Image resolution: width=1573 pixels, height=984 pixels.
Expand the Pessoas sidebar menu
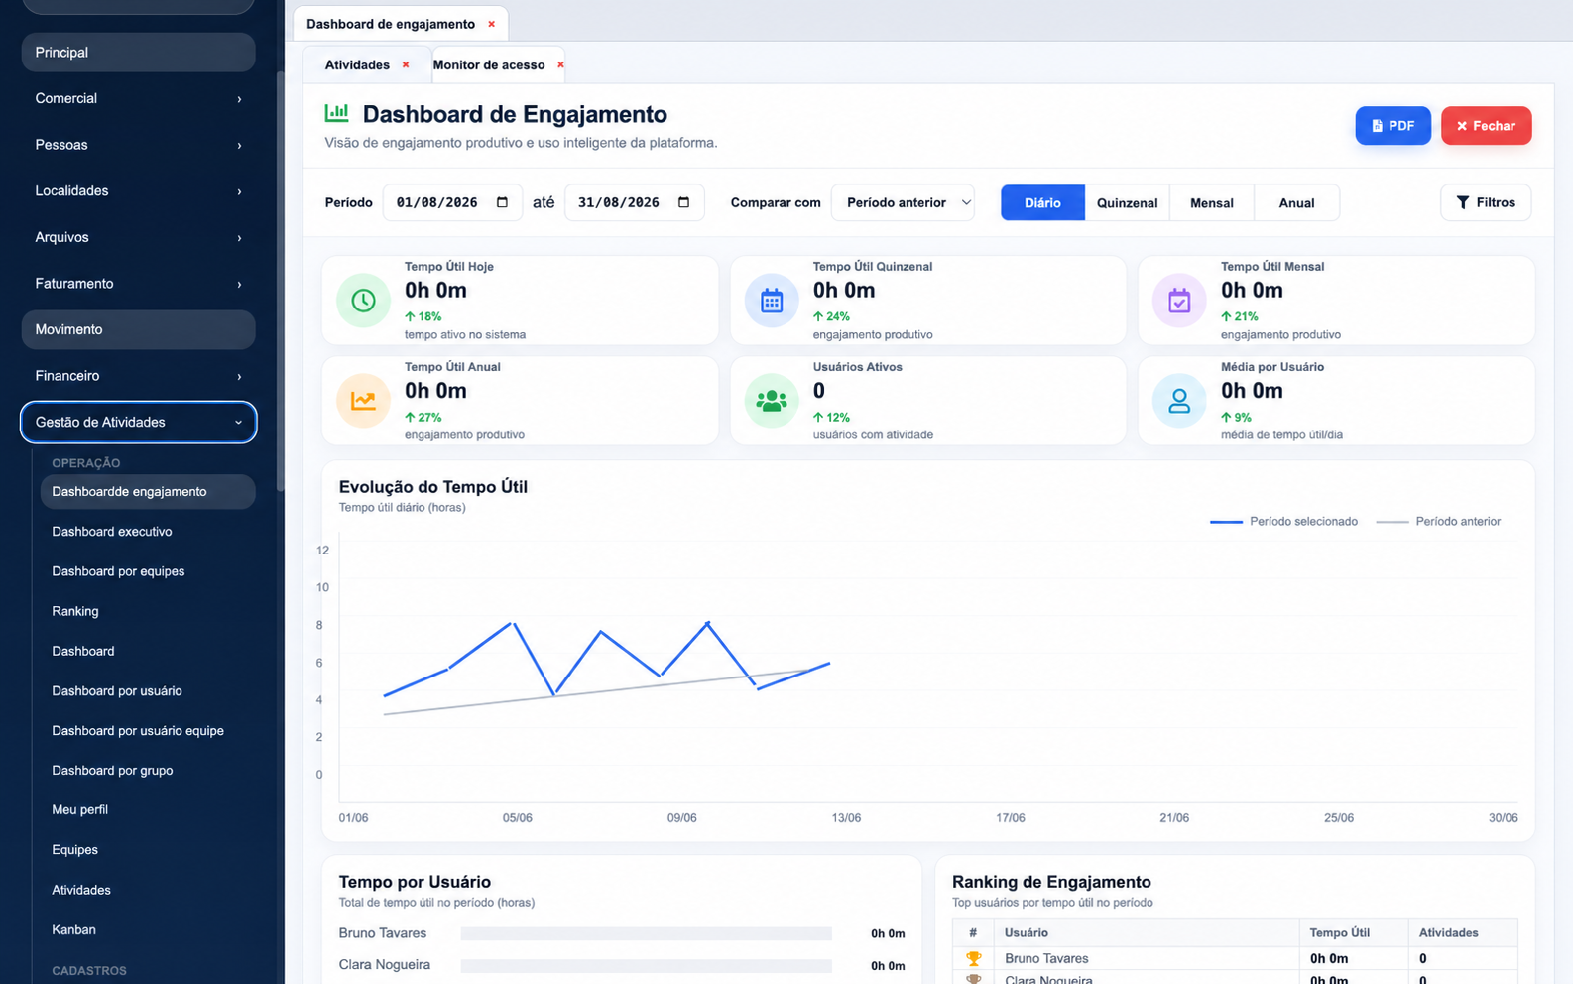coord(138,145)
